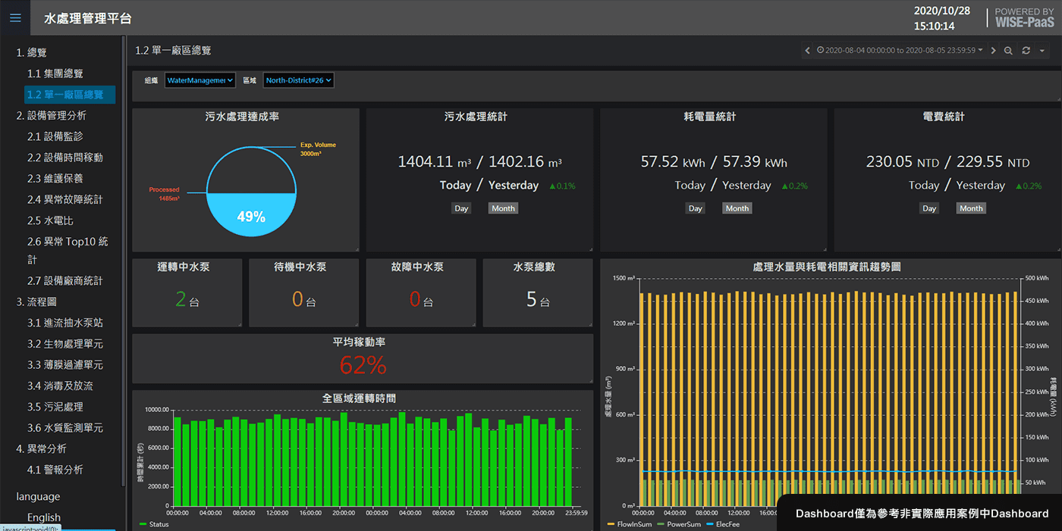Click Day button under 耗電量統計

click(x=696, y=208)
